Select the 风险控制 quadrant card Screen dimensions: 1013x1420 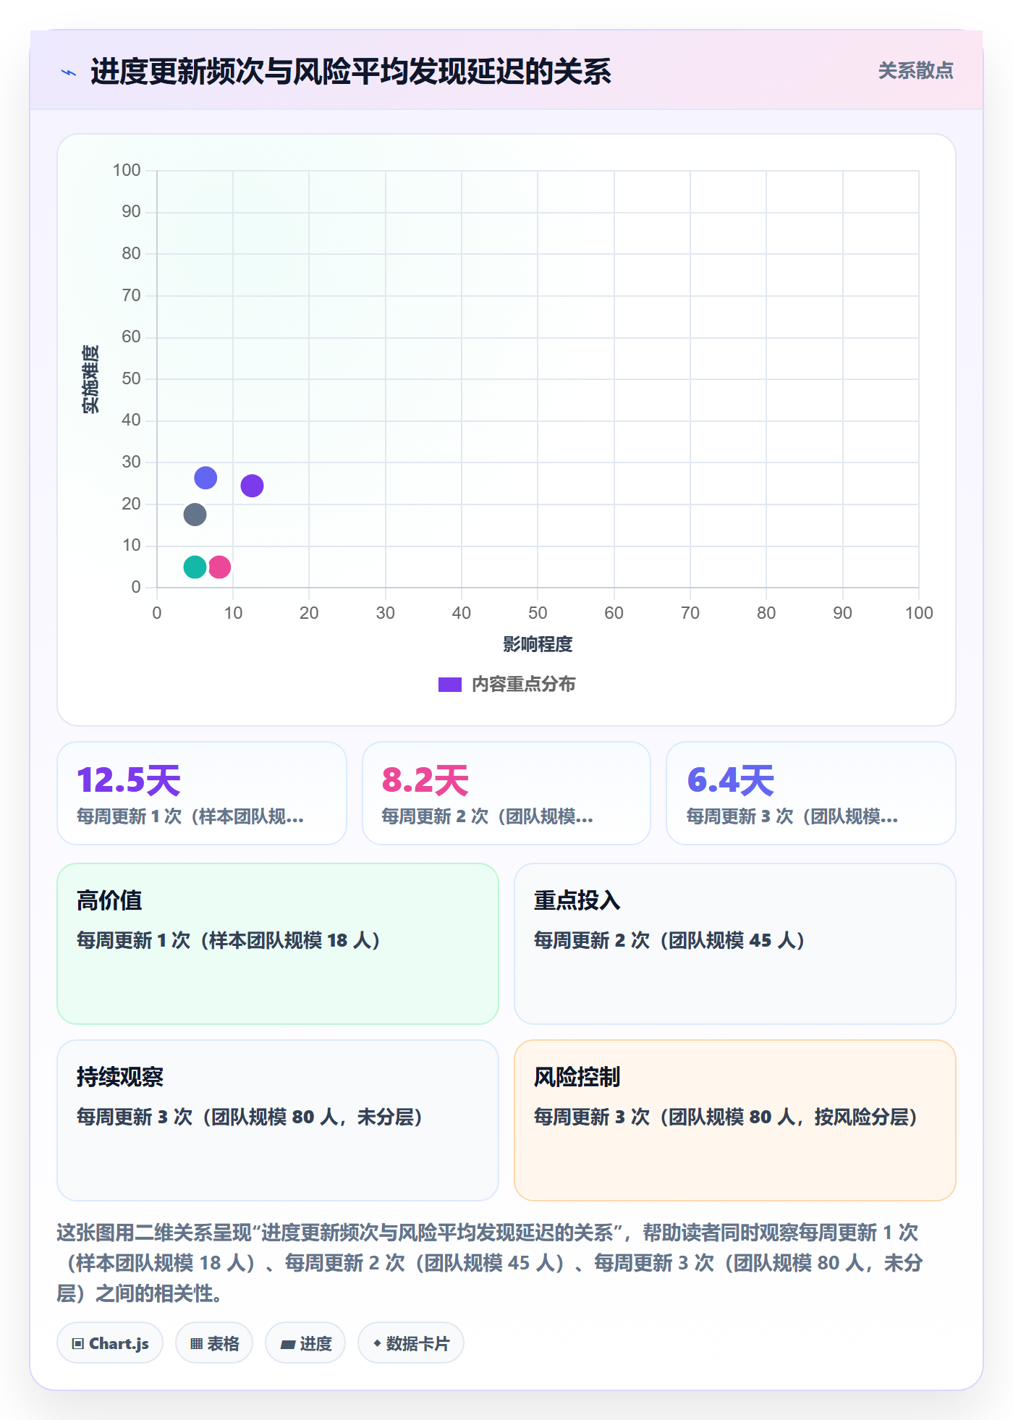(735, 1120)
